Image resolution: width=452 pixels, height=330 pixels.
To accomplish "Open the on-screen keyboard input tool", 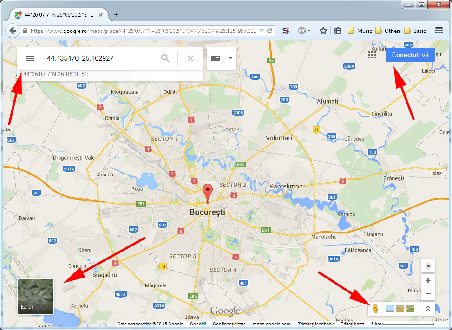I will click(216, 58).
